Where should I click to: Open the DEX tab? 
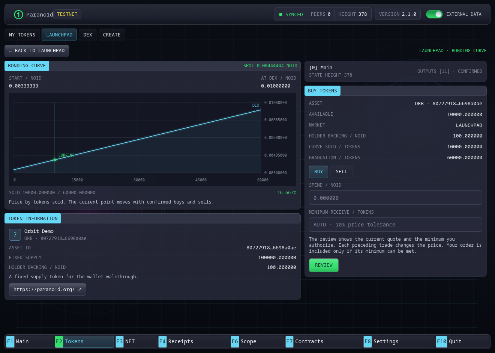pos(88,35)
